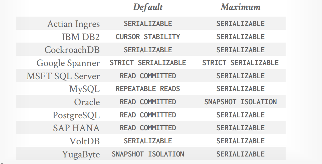Viewport: 322px width, 164px height.
Task: Click Oracle's Maximum SNAPSHOT ISOLATION cell
Action: (x=240, y=102)
